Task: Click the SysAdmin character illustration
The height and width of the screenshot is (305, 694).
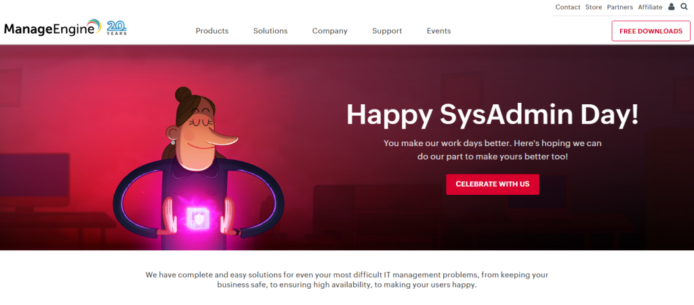Action: pyautogui.click(x=199, y=168)
